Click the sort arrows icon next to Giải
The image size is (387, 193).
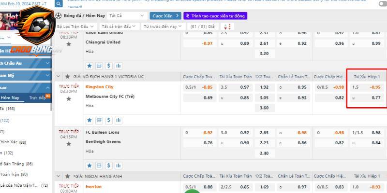pyautogui.click(x=227, y=27)
